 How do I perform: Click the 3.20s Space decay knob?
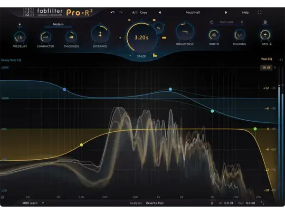coord(142,38)
